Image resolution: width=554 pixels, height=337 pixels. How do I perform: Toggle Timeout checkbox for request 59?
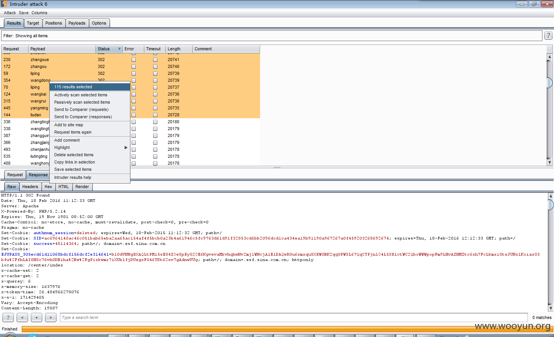coord(155,73)
